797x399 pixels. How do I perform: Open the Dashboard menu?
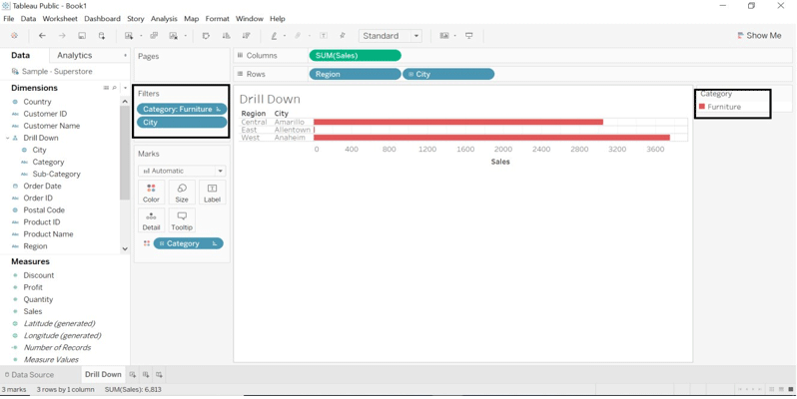pyautogui.click(x=102, y=19)
